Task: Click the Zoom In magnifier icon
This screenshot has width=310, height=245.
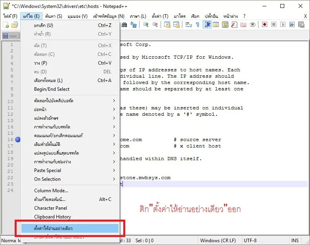Action: click(146, 25)
